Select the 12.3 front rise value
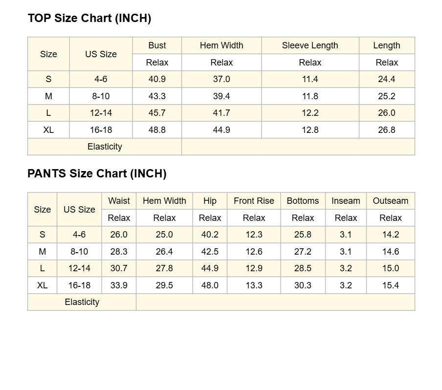This screenshot has width=442, height=390. (x=254, y=235)
